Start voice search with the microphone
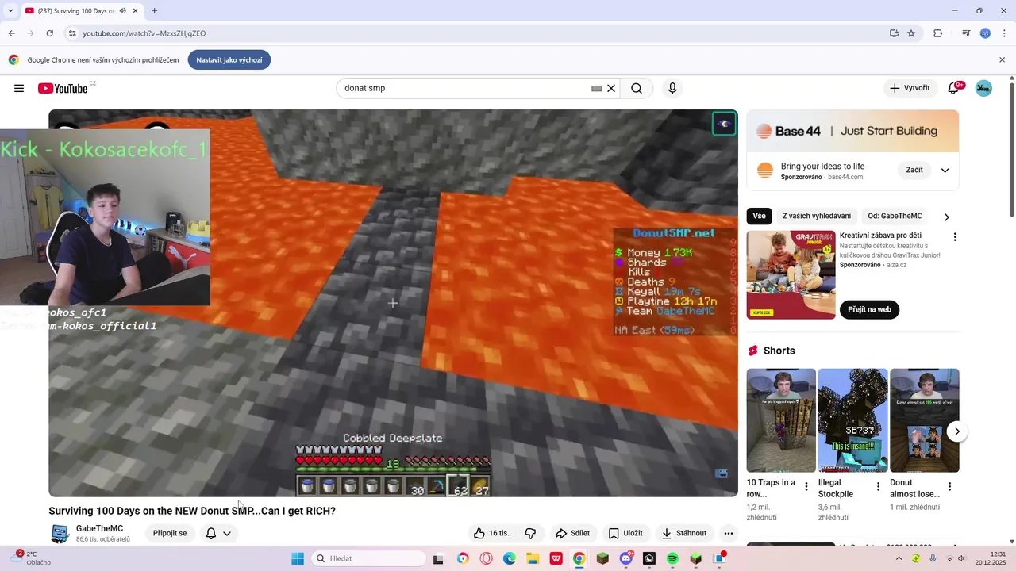 click(x=672, y=88)
